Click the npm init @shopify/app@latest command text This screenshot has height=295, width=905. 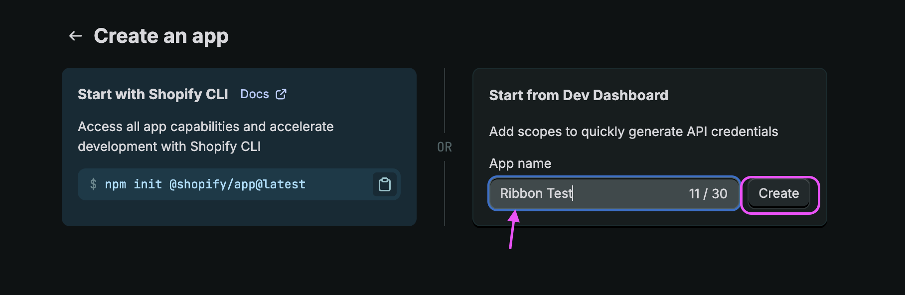[x=205, y=184]
